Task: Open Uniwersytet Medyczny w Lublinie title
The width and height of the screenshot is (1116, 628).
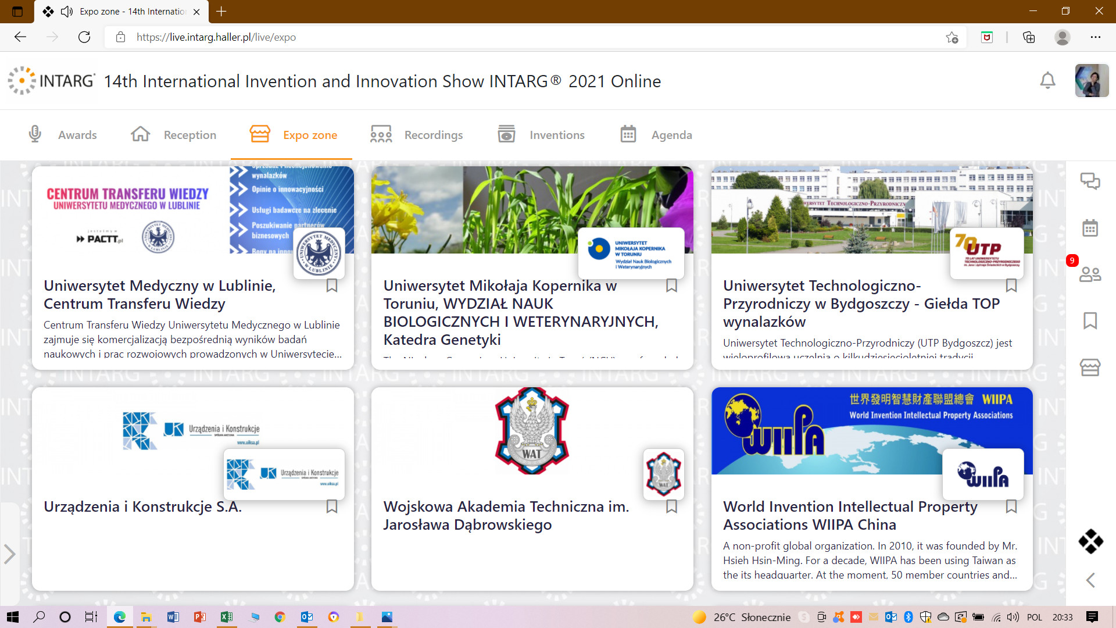Action: 160,295
